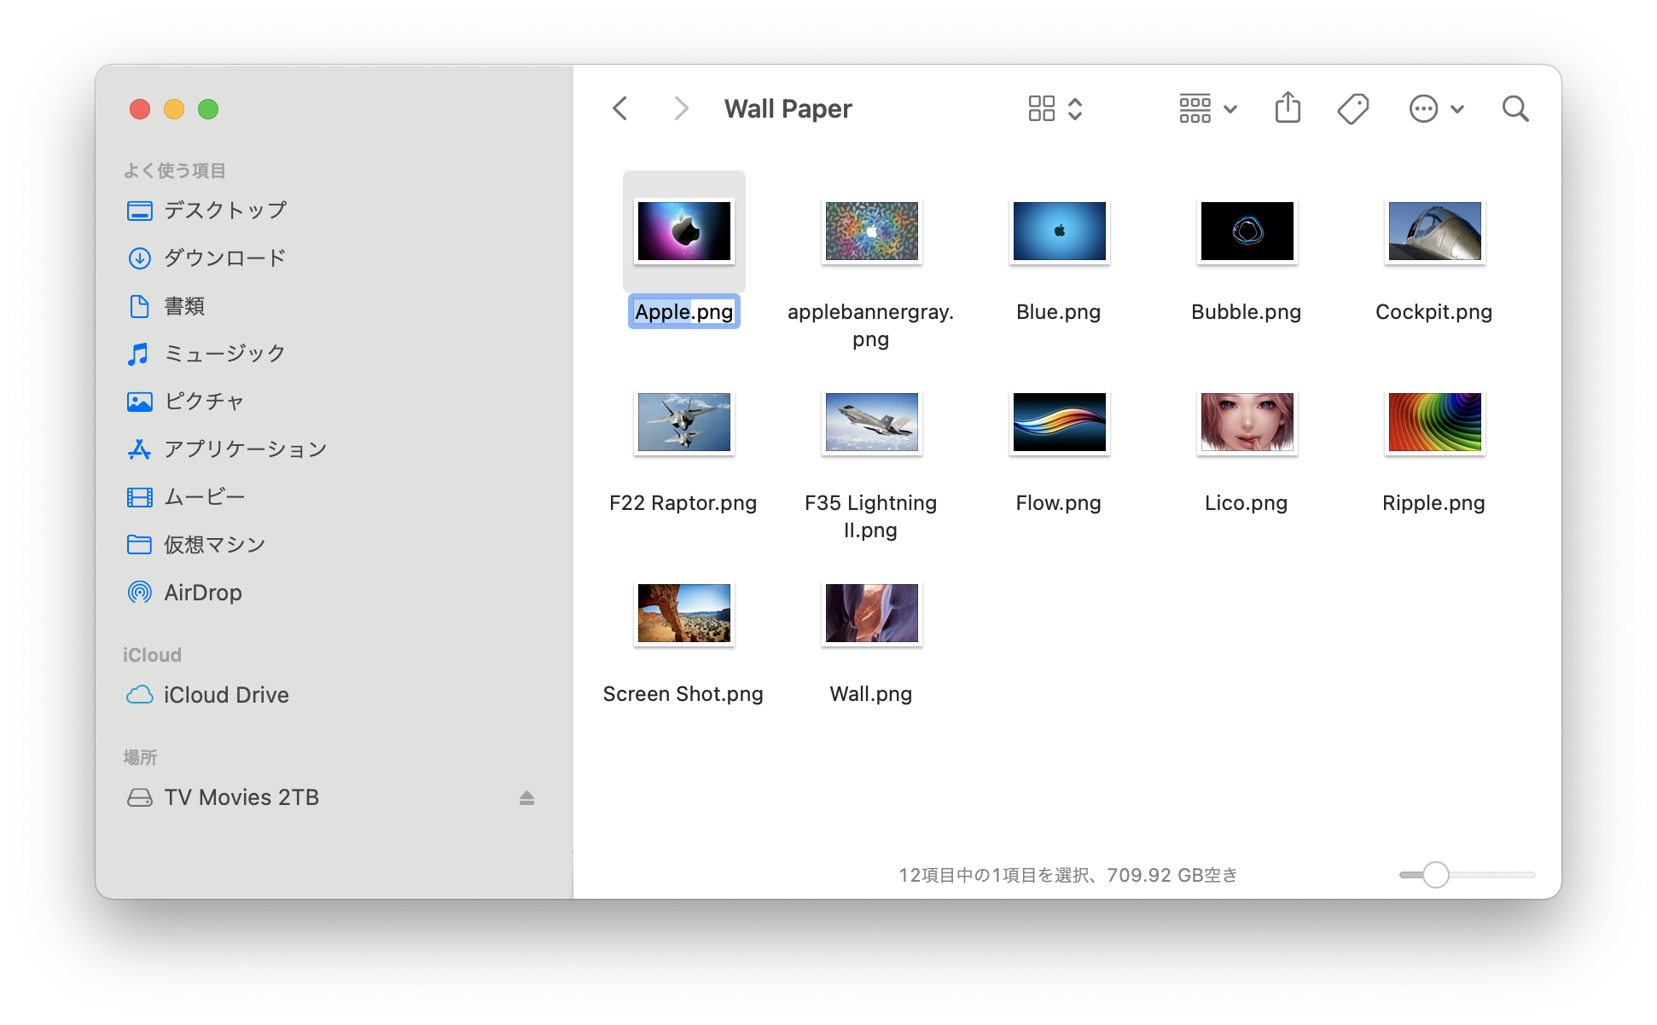Click the Share icon in toolbar
The image size is (1657, 1025).
point(1288,108)
